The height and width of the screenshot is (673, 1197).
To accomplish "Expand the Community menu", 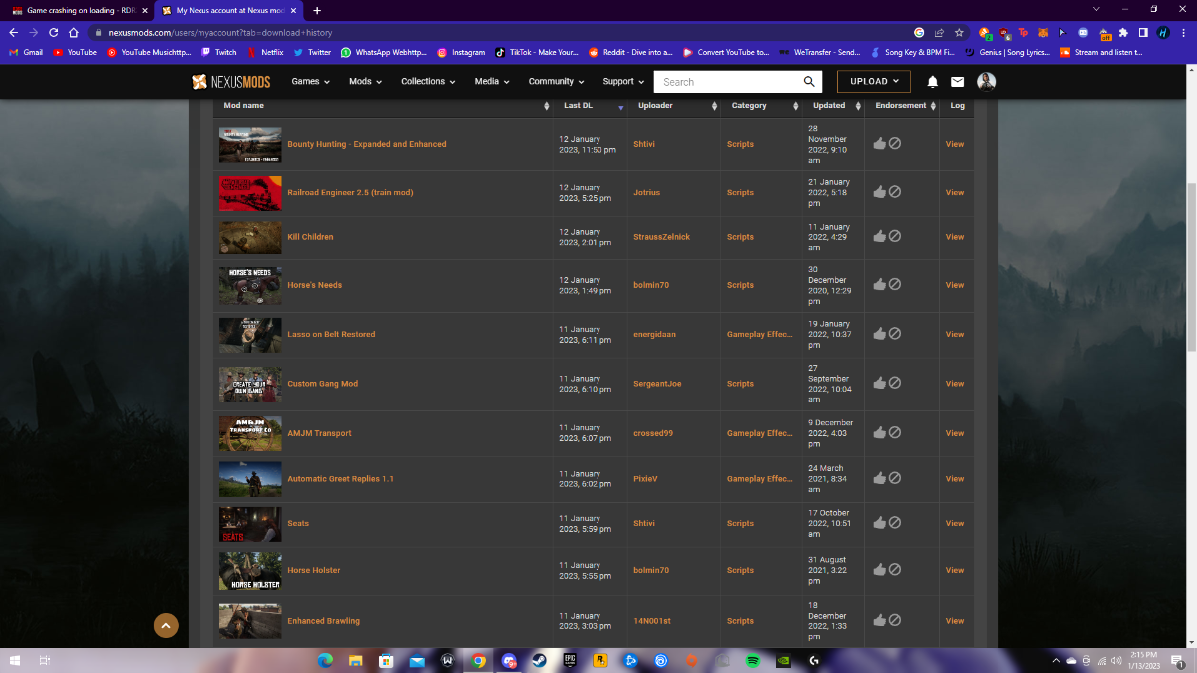I will click(x=557, y=82).
